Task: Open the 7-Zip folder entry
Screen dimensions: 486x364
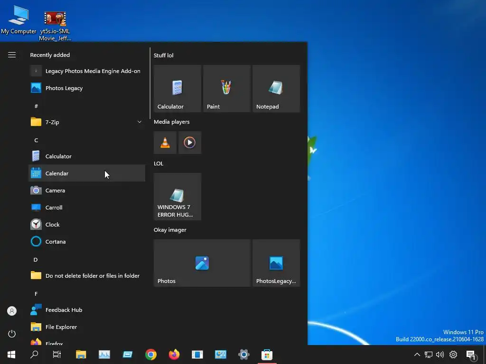Action: (x=87, y=122)
